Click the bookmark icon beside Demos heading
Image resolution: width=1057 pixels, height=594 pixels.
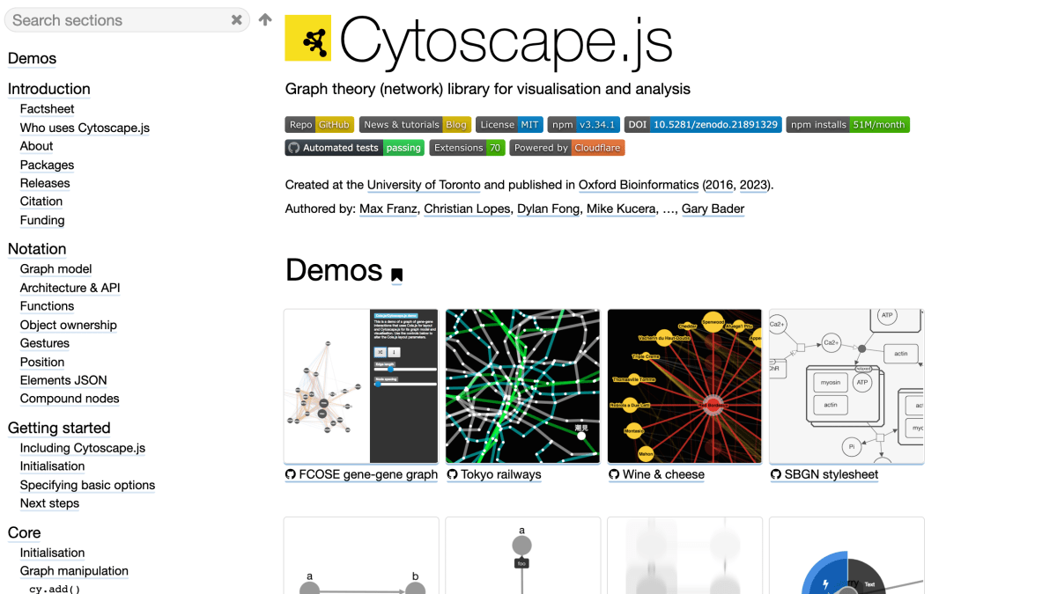point(397,275)
